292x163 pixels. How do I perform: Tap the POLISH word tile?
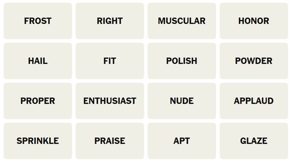pyautogui.click(x=182, y=61)
